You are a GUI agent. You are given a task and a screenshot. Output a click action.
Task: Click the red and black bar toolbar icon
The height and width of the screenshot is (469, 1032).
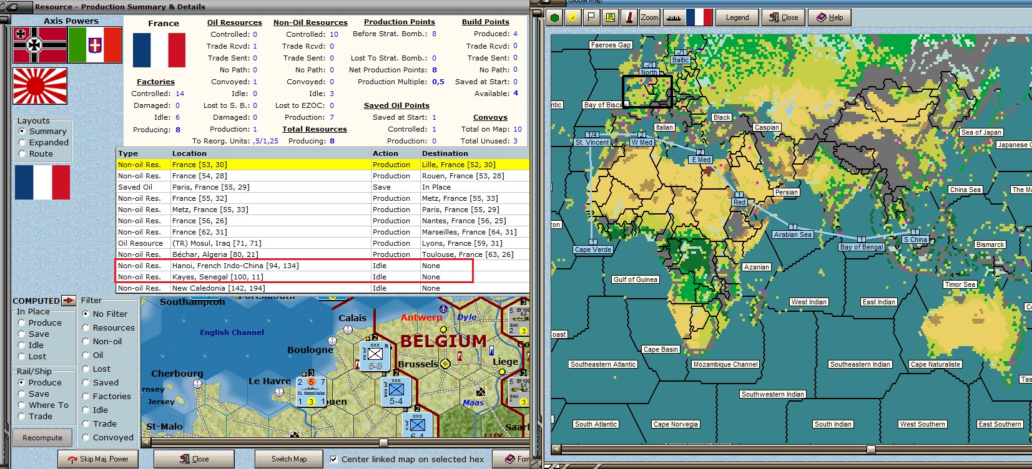click(629, 17)
